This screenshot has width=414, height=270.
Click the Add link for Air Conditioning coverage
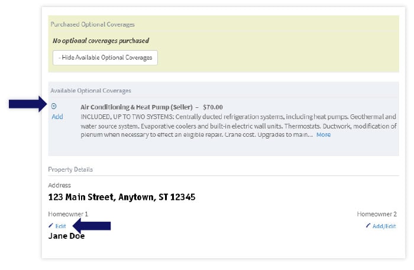point(57,117)
